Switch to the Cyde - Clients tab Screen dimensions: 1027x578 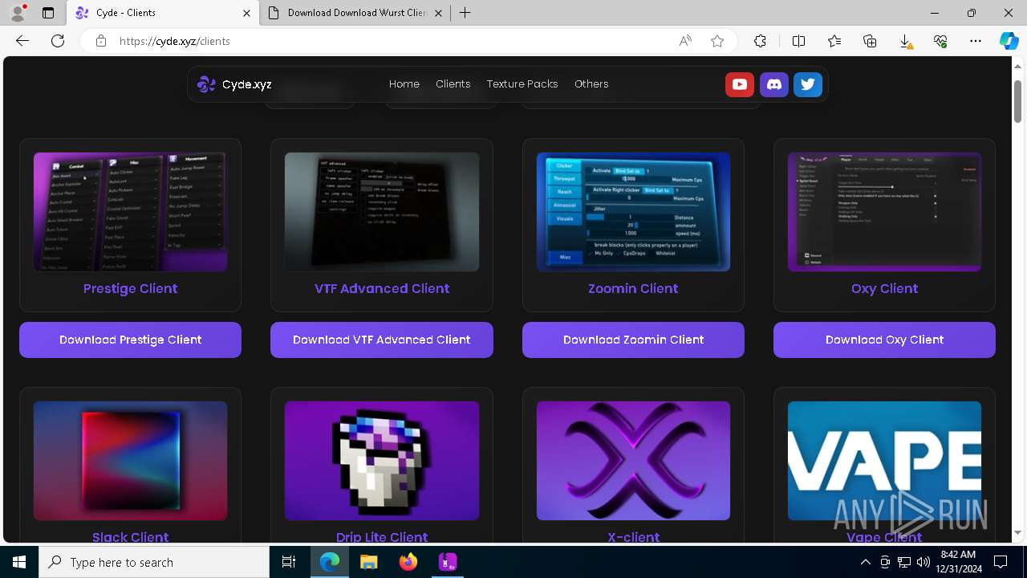(x=163, y=13)
